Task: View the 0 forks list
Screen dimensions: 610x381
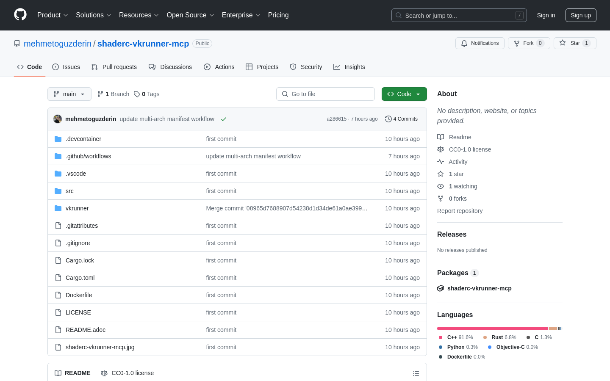Action: [x=452, y=199]
